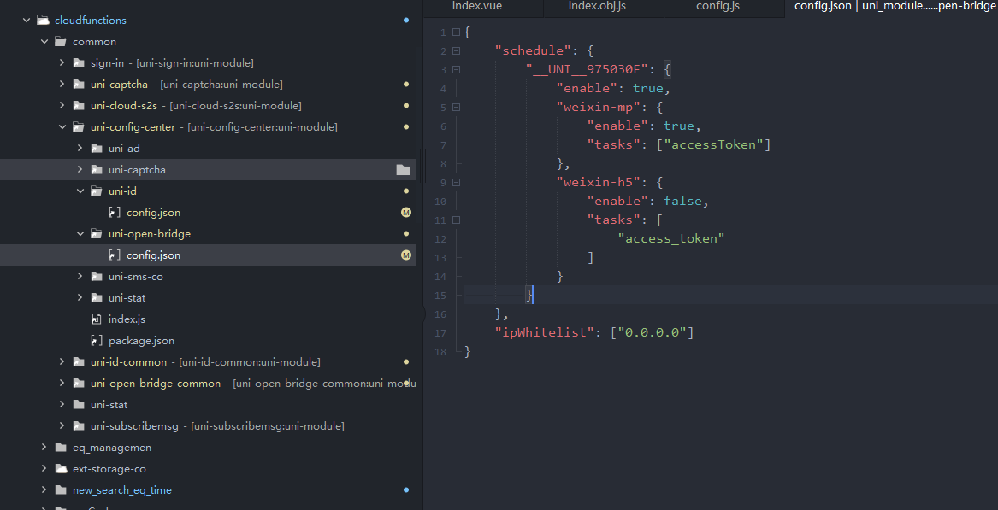Fold the "weixin-mp" block at line 5
998x510 pixels.
456,107
